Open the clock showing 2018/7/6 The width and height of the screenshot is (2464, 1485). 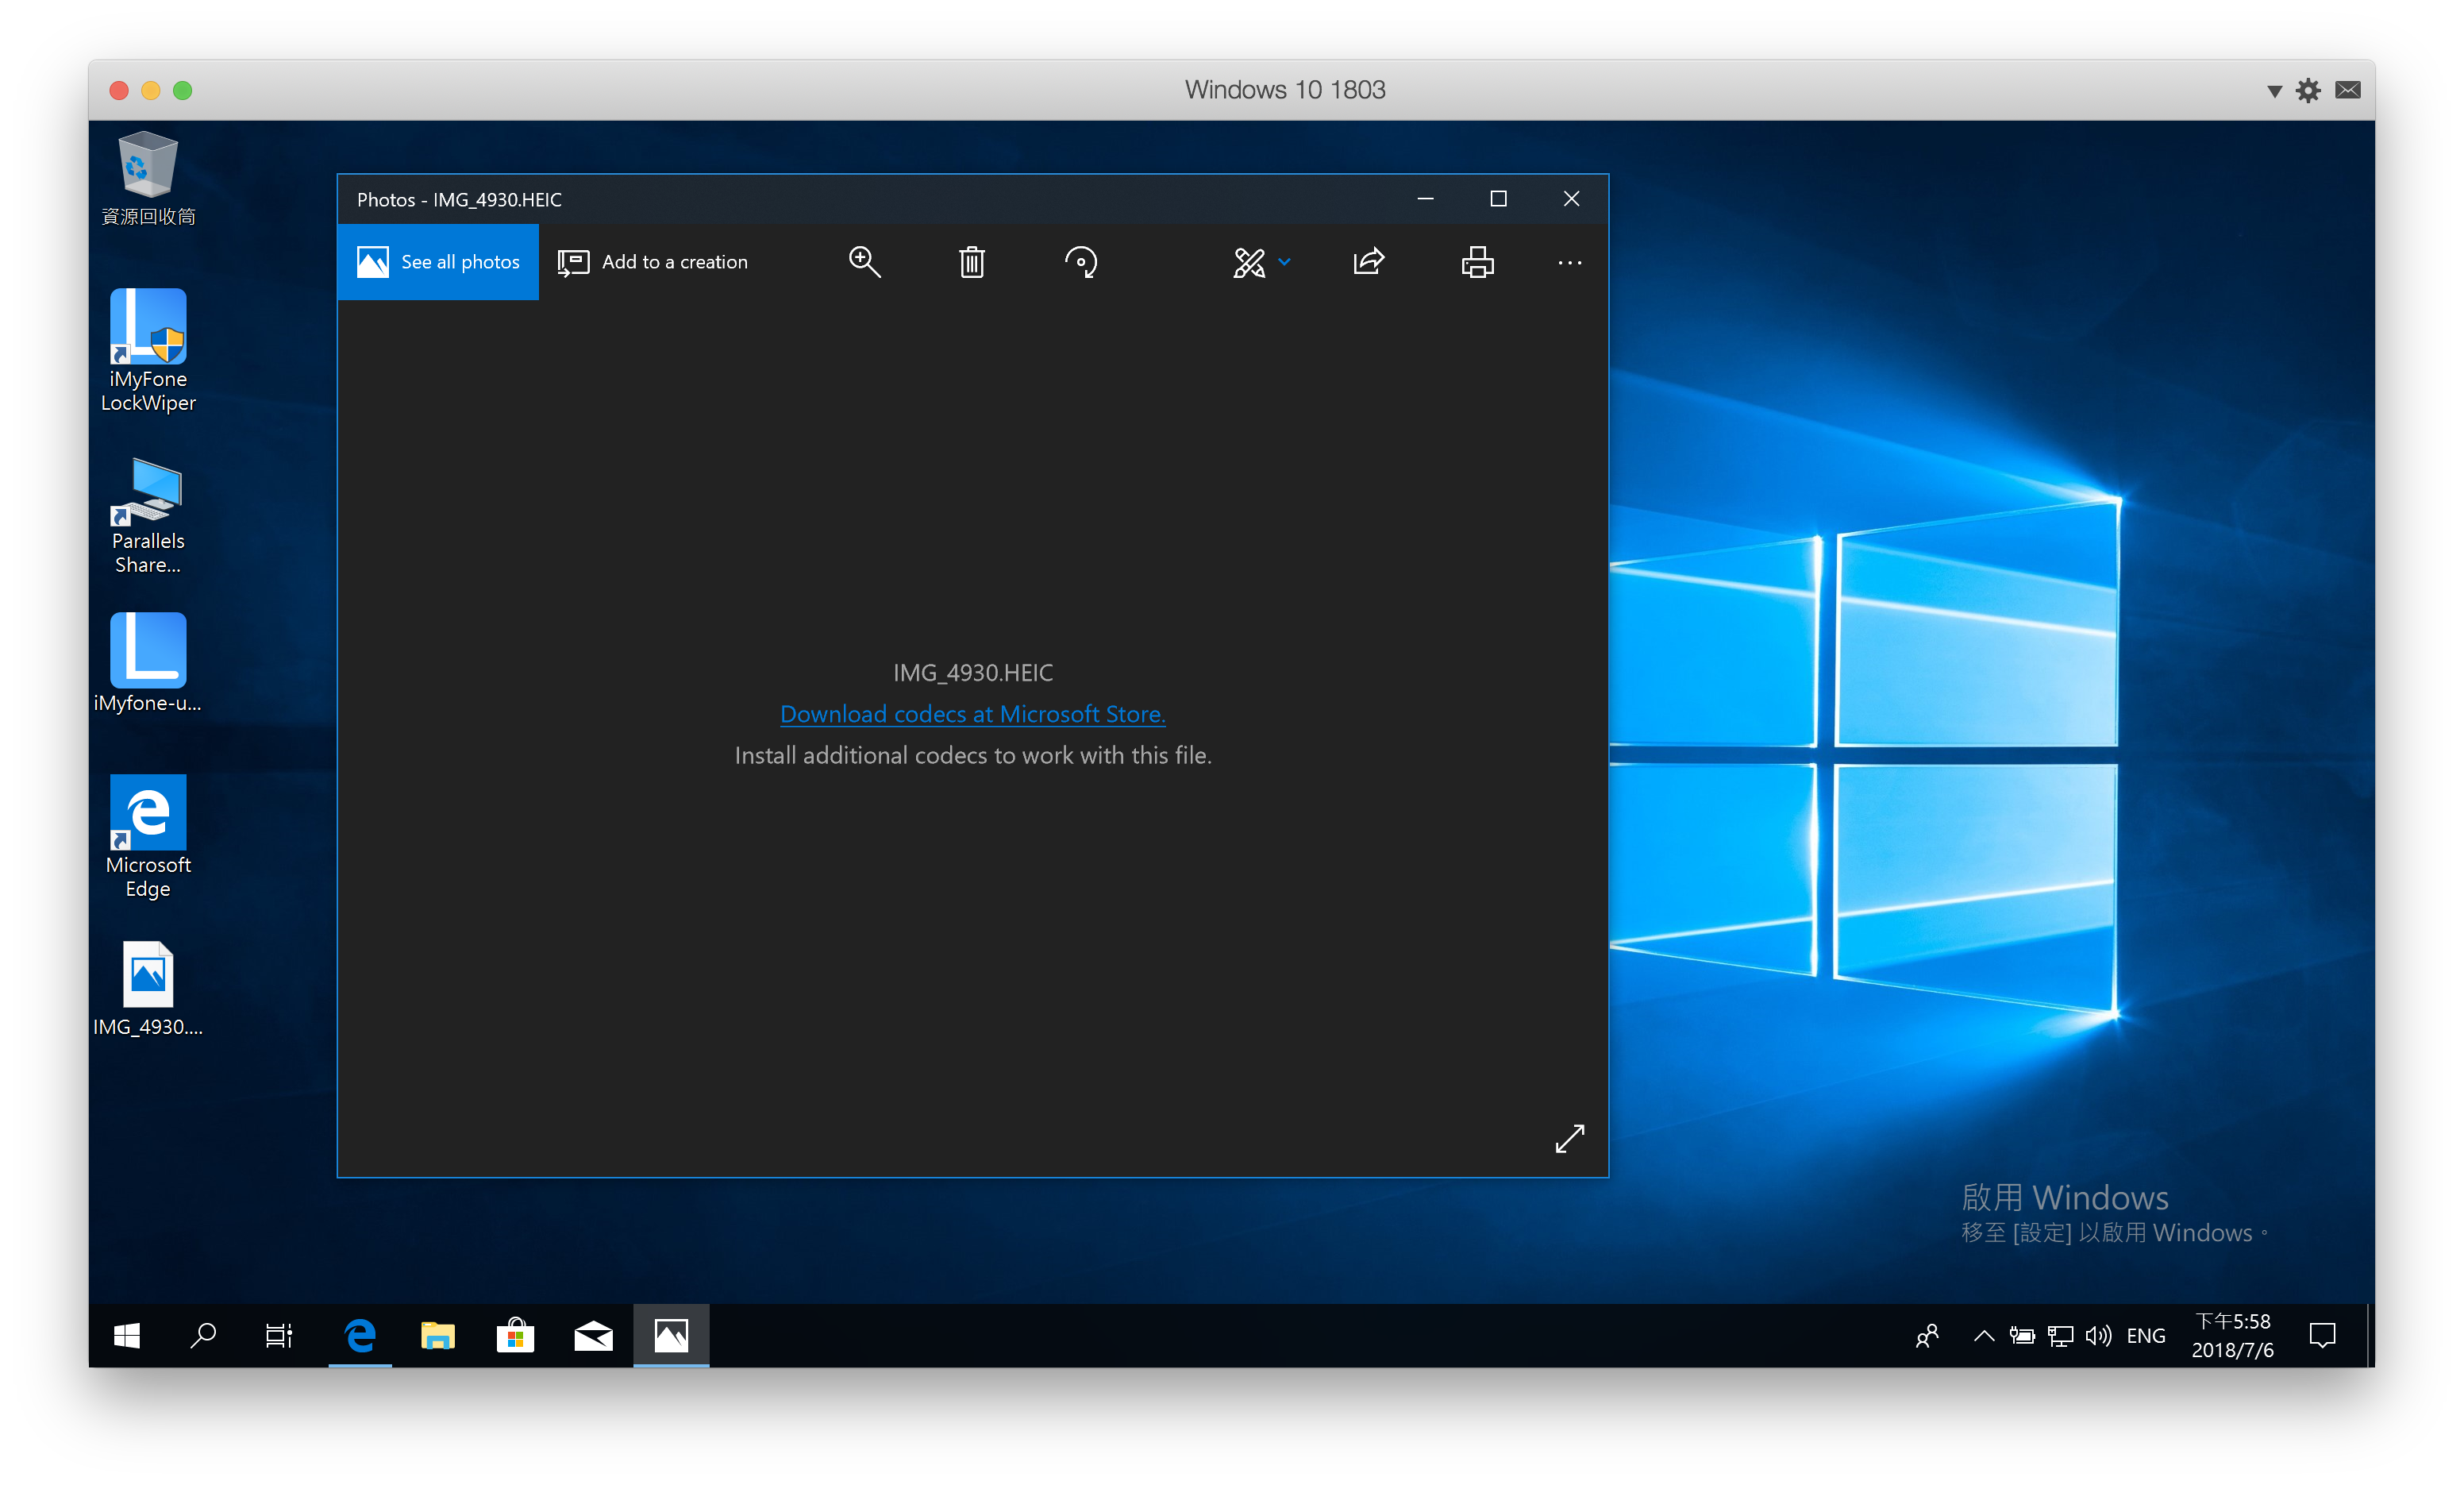(2232, 1336)
